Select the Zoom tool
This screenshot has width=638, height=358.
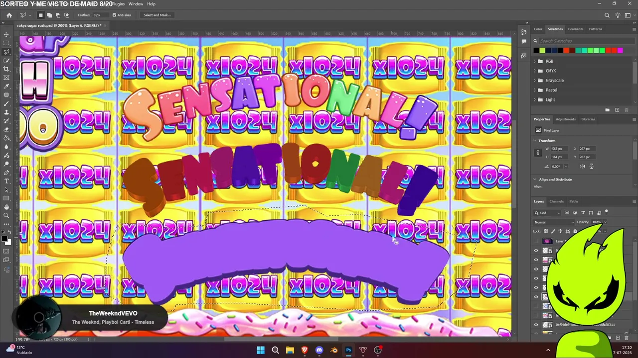[6, 215]
